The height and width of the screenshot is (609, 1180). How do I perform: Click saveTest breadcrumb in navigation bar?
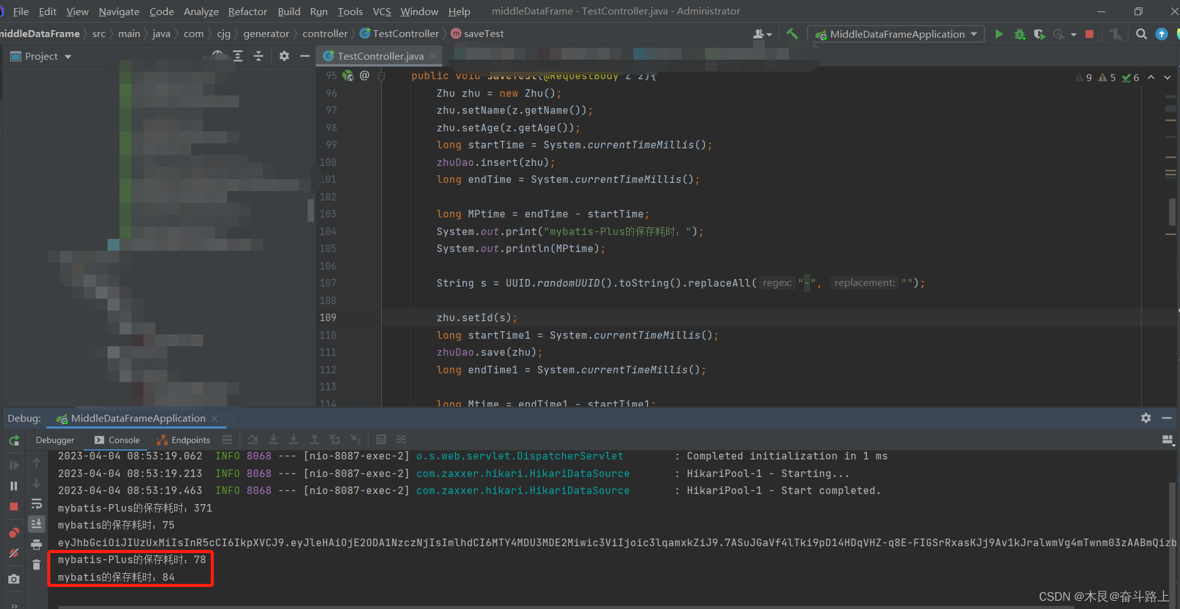tap(478, 33)
